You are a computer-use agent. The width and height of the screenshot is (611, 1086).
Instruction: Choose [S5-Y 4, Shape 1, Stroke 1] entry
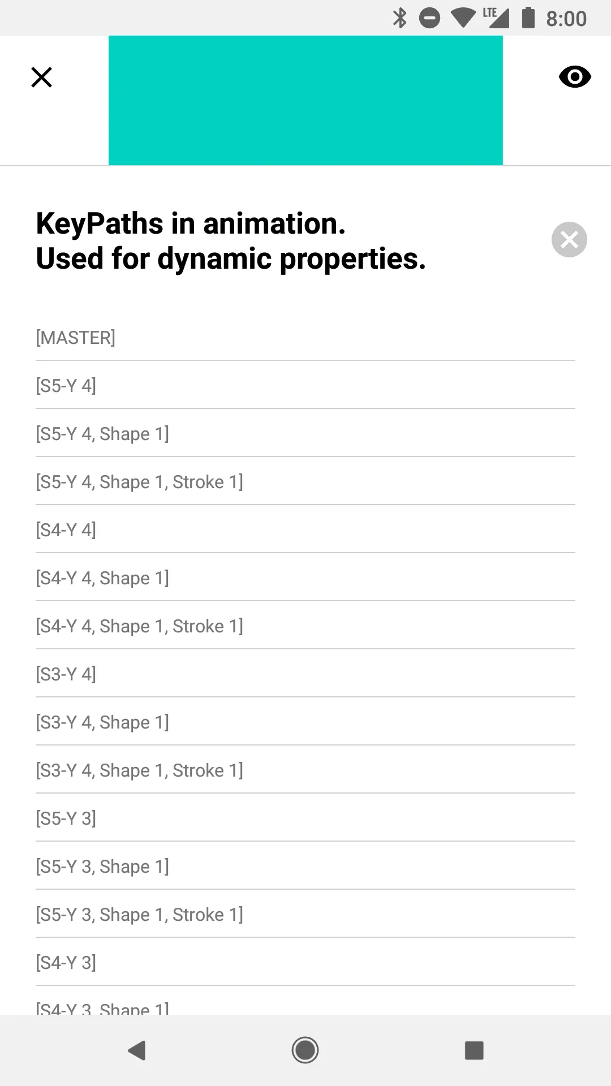(305, 481)
